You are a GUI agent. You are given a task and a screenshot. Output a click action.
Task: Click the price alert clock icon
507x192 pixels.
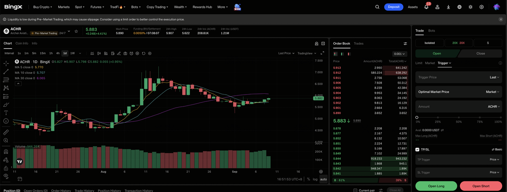[132, 53]
